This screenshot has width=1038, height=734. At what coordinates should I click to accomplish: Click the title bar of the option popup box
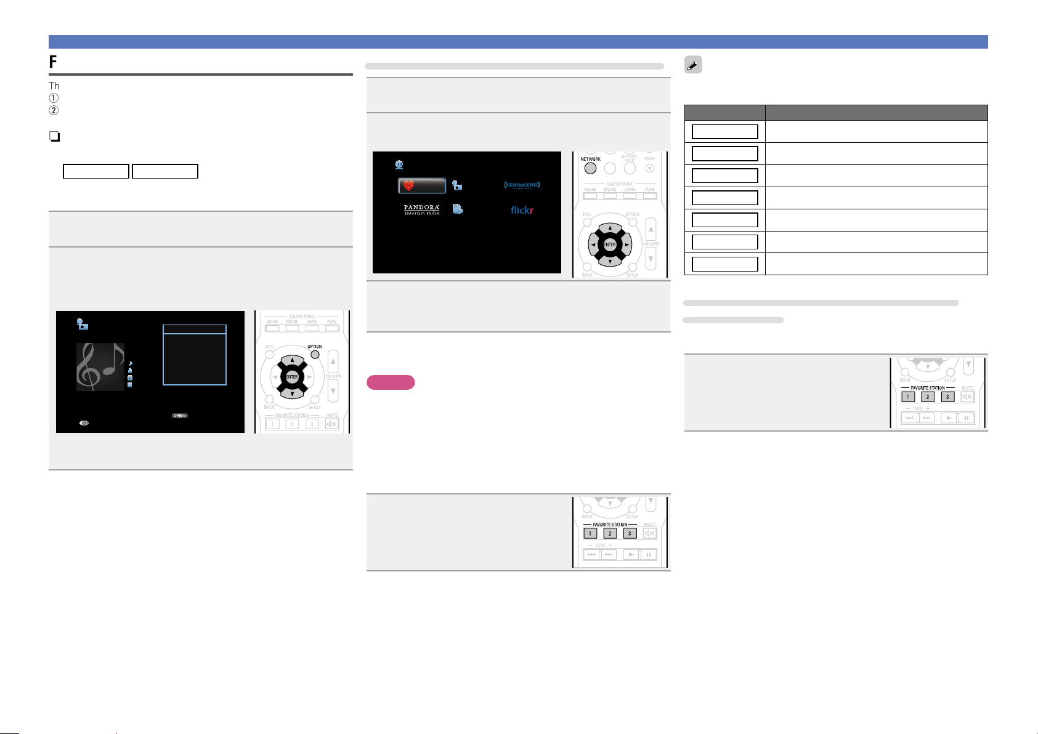[x=195, y=329]
